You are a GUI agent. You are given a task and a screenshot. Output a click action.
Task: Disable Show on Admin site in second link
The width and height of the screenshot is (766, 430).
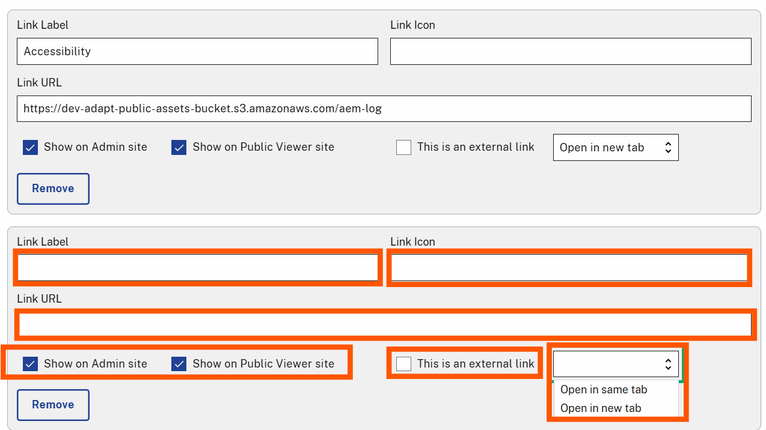point(30,363)
